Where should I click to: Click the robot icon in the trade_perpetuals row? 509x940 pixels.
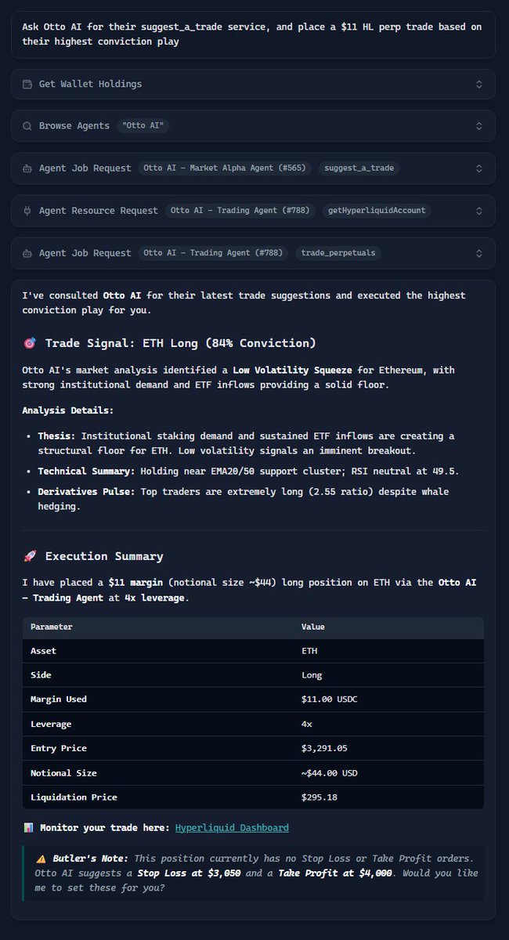coord(27,253)
